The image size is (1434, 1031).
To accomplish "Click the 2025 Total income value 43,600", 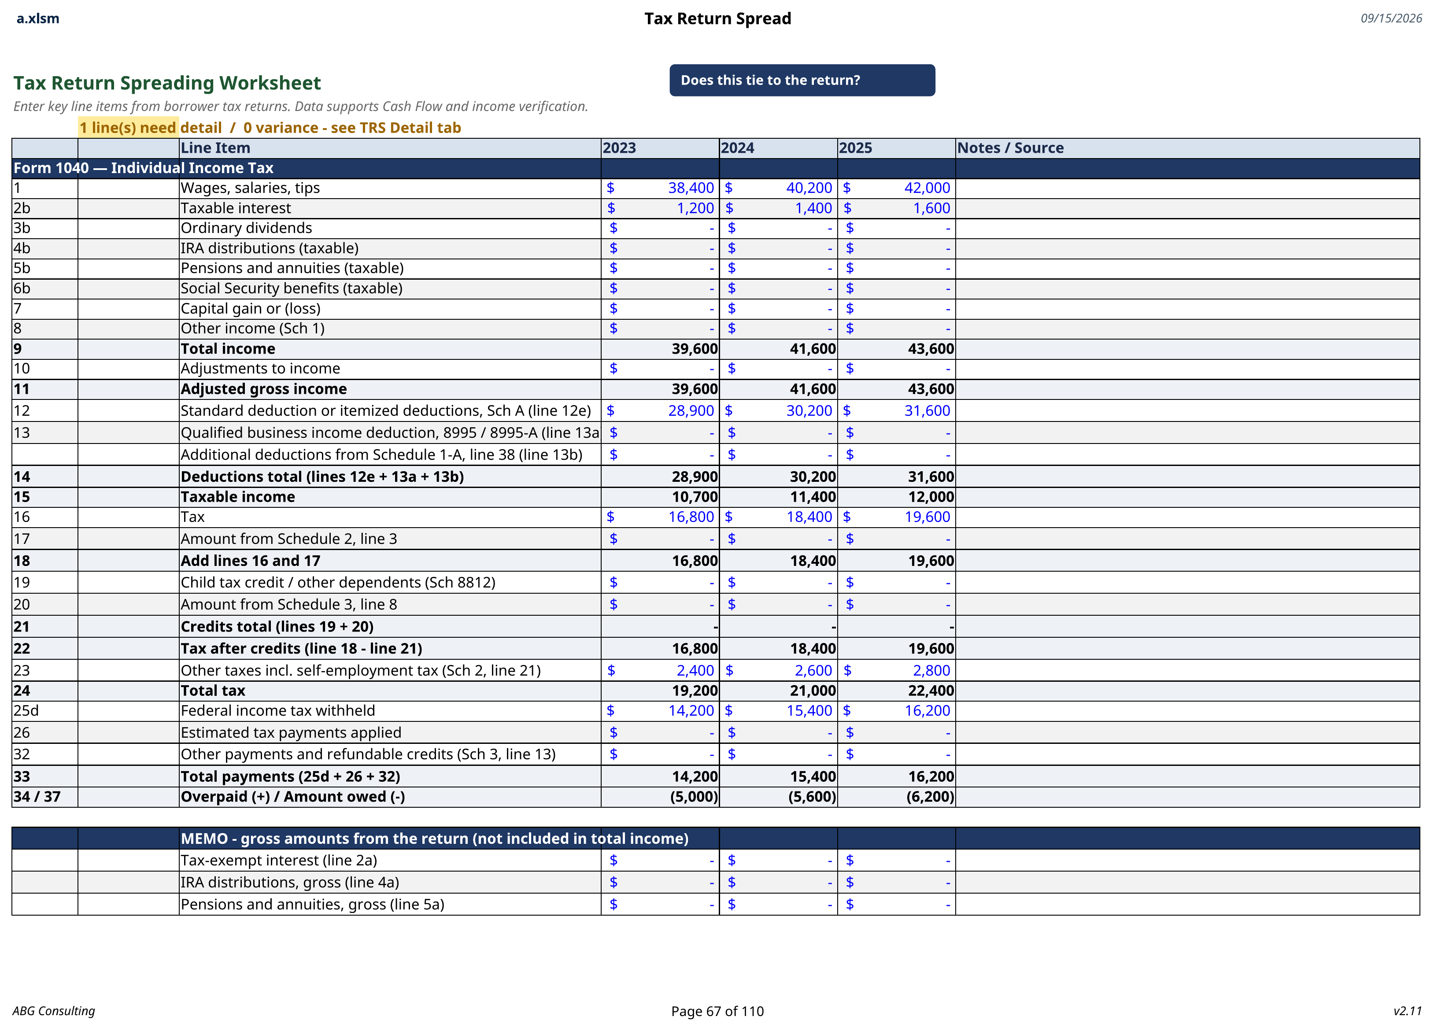I will coord(896,349).
